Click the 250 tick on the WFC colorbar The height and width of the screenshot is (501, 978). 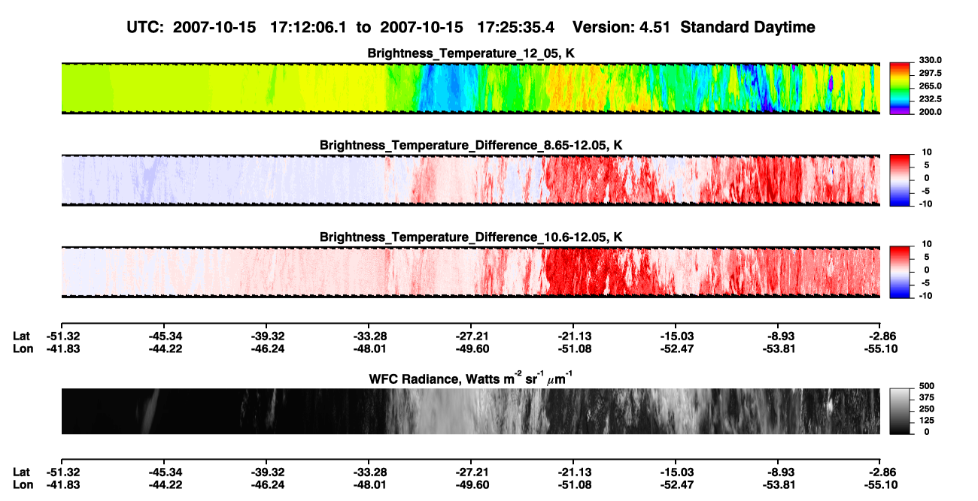[x=925, y=409]
